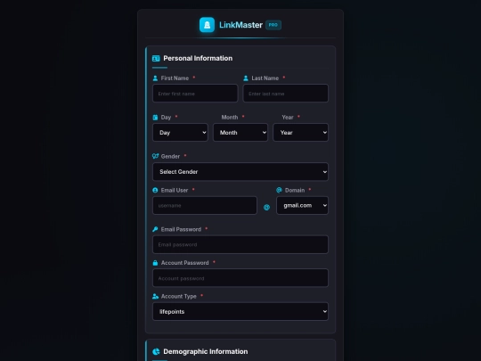The height and width of the screenshot is (361, 481).
Task: Click the Gender symbol icon
Action: coord(156,156)
